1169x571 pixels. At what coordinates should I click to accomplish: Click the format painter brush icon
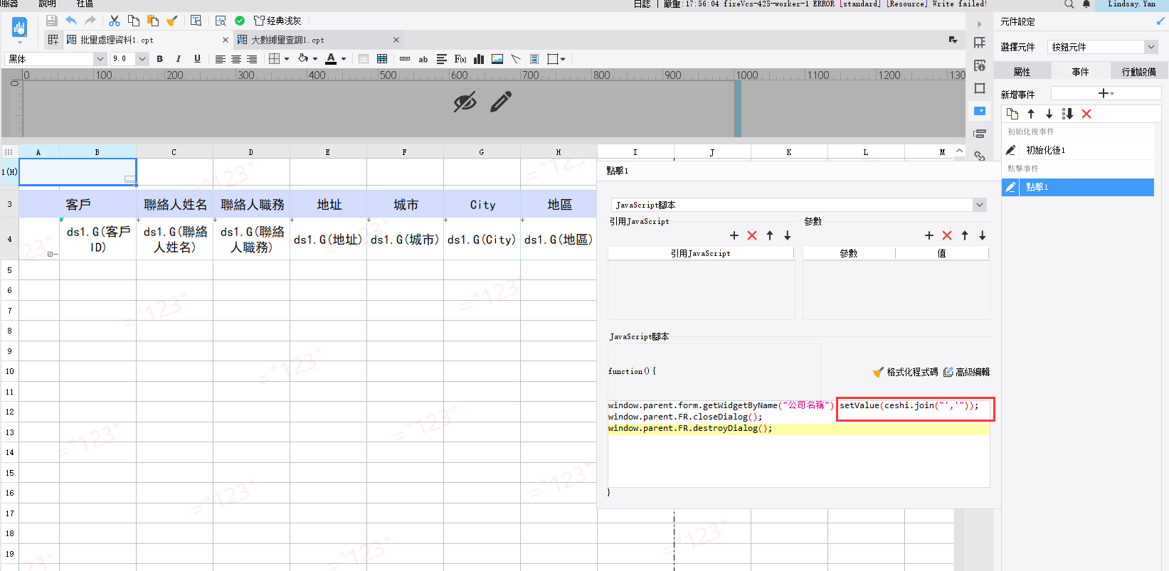tap(171, 21)
